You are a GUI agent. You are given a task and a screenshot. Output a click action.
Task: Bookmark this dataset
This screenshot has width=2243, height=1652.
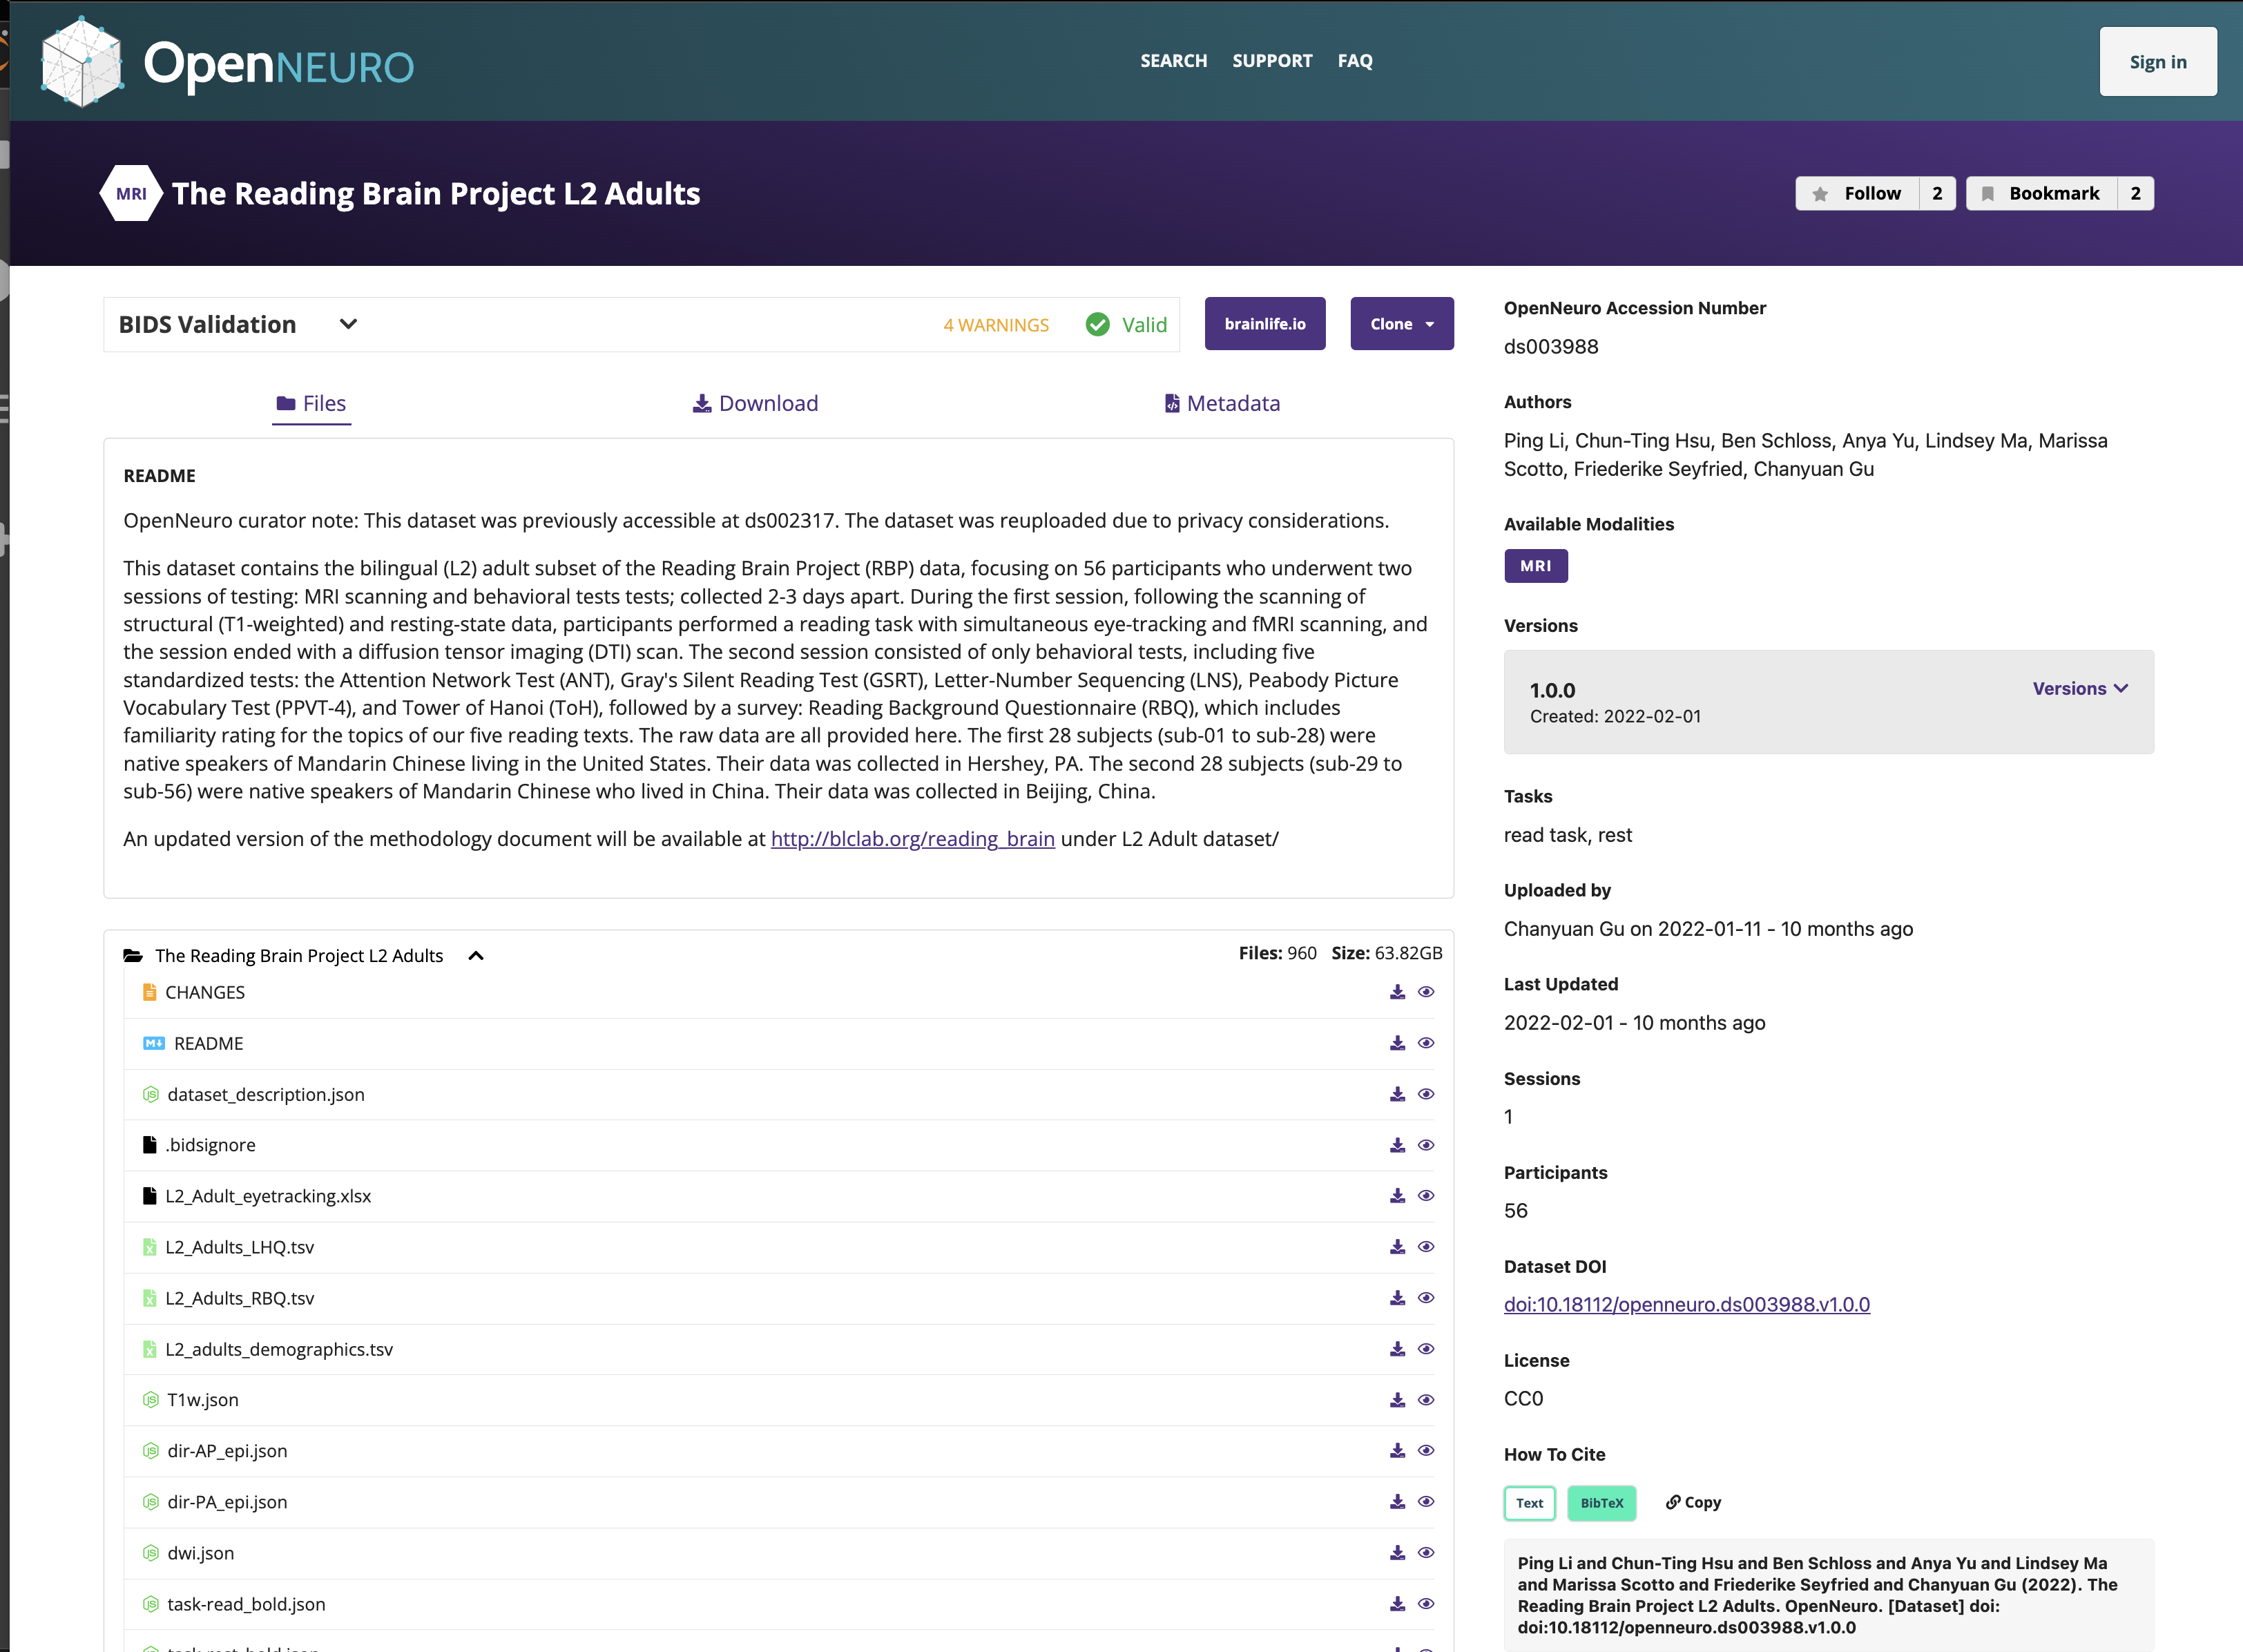click(2041, 193)
